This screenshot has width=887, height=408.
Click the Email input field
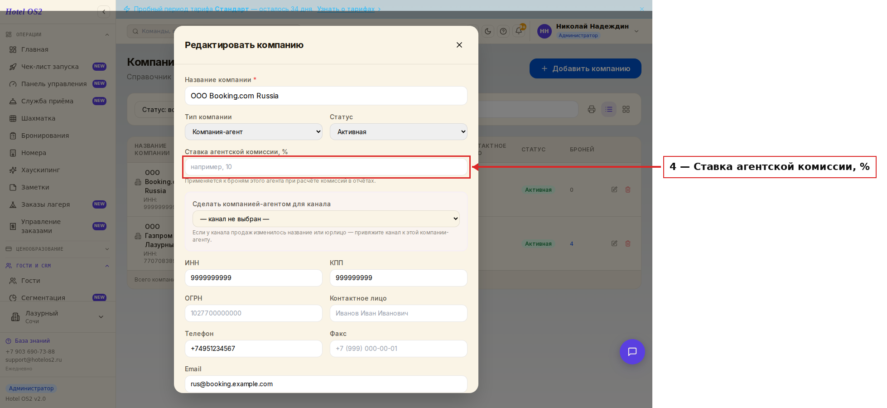click(326, 384)
